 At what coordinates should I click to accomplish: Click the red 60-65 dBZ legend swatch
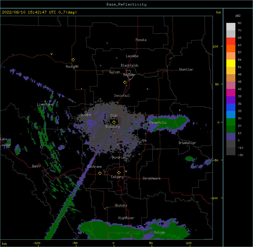pos(231,41)
